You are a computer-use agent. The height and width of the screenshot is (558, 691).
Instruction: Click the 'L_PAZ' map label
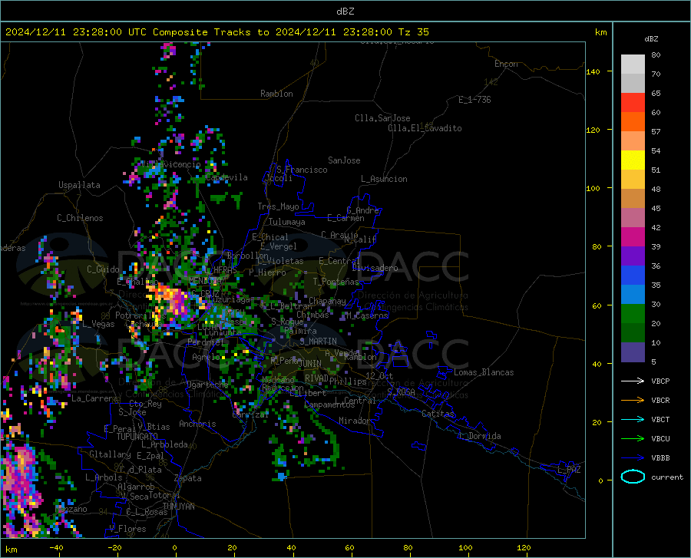(x=569, y=470)
